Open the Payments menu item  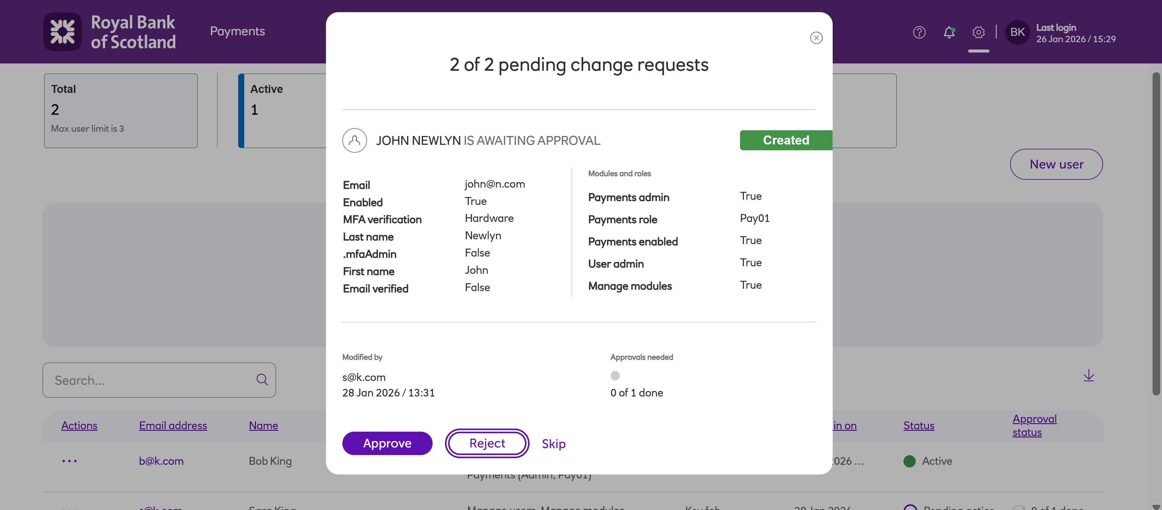237,31
